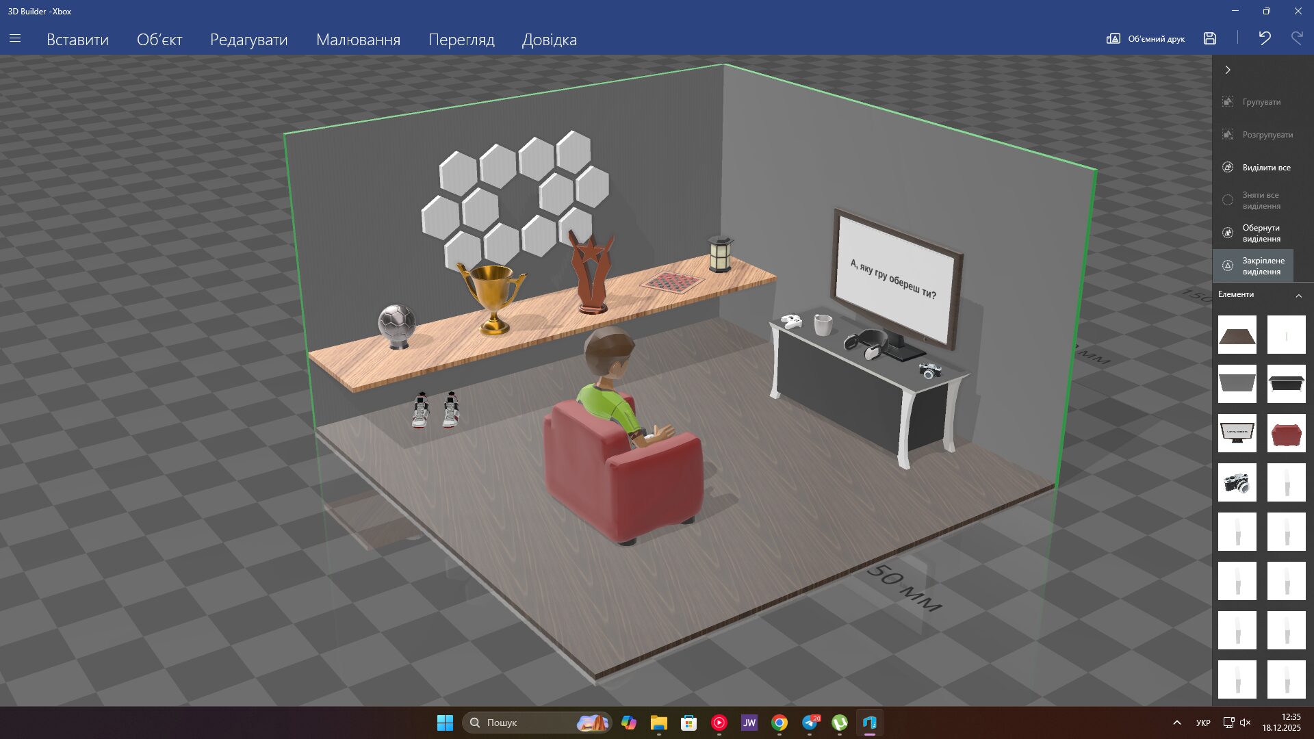Open the Вставити menu

(x=77, y=40)
